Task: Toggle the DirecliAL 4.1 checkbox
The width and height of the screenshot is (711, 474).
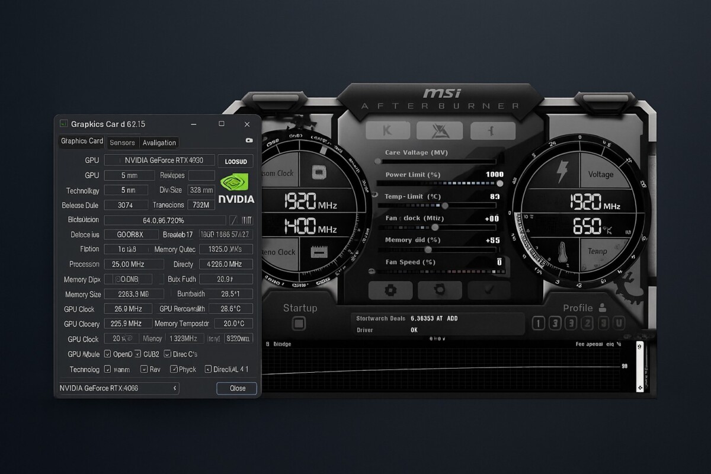Action: [208, 369]
